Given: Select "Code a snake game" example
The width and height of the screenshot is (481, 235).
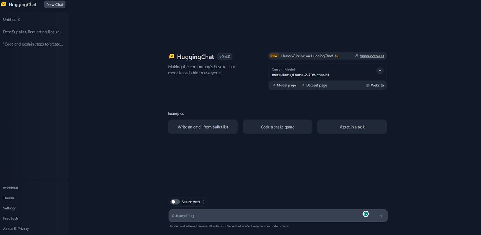Looking at the screenshot, I should click(x=277, y=127).
